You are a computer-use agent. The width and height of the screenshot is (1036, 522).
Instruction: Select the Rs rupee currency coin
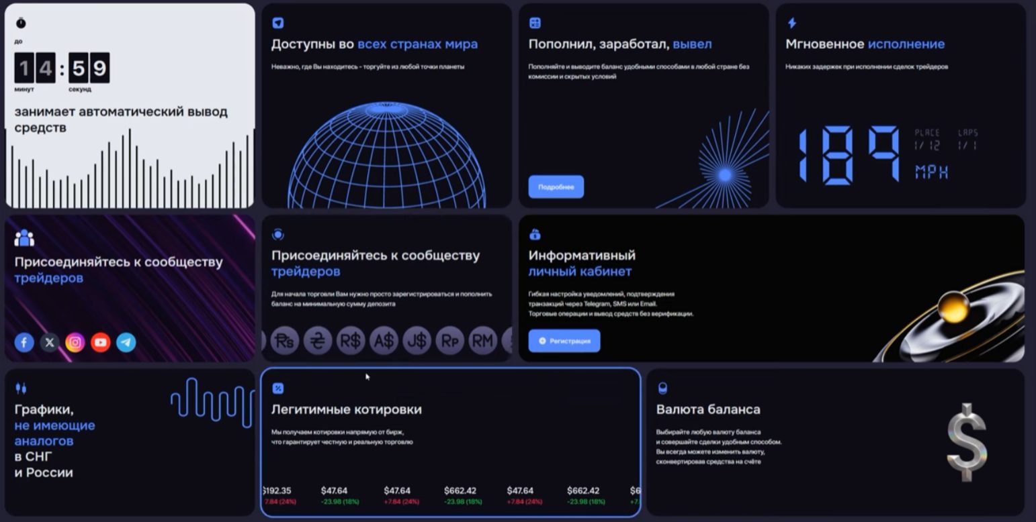[x=285, y=342]
